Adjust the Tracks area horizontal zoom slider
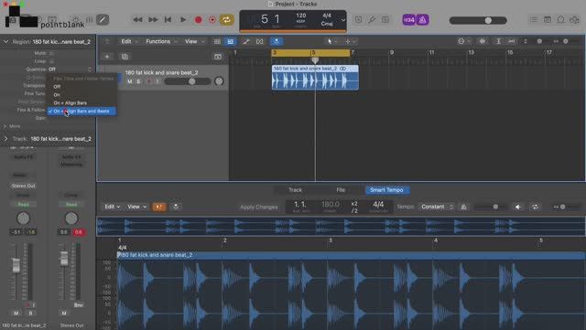586x330 pixels. (x=566, y=41)
